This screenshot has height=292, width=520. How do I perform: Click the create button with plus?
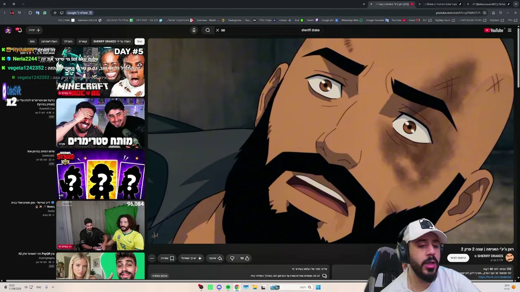click(34, 30)
